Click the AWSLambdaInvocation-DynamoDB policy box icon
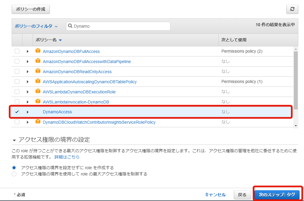 38,101
